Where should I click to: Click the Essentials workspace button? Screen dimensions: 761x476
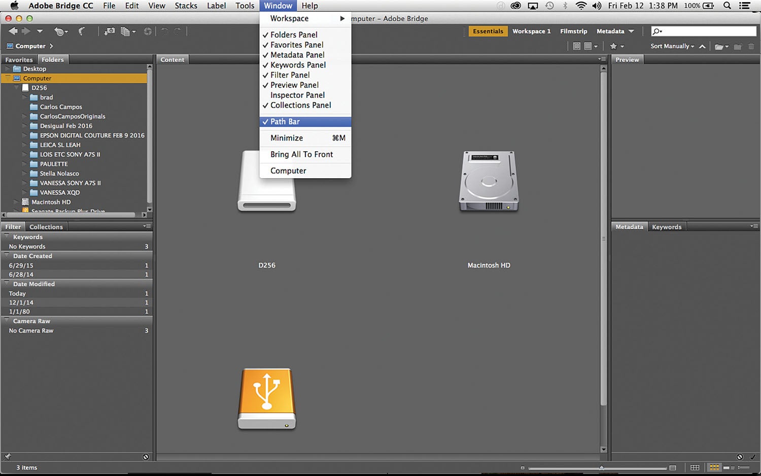(488, 31)
